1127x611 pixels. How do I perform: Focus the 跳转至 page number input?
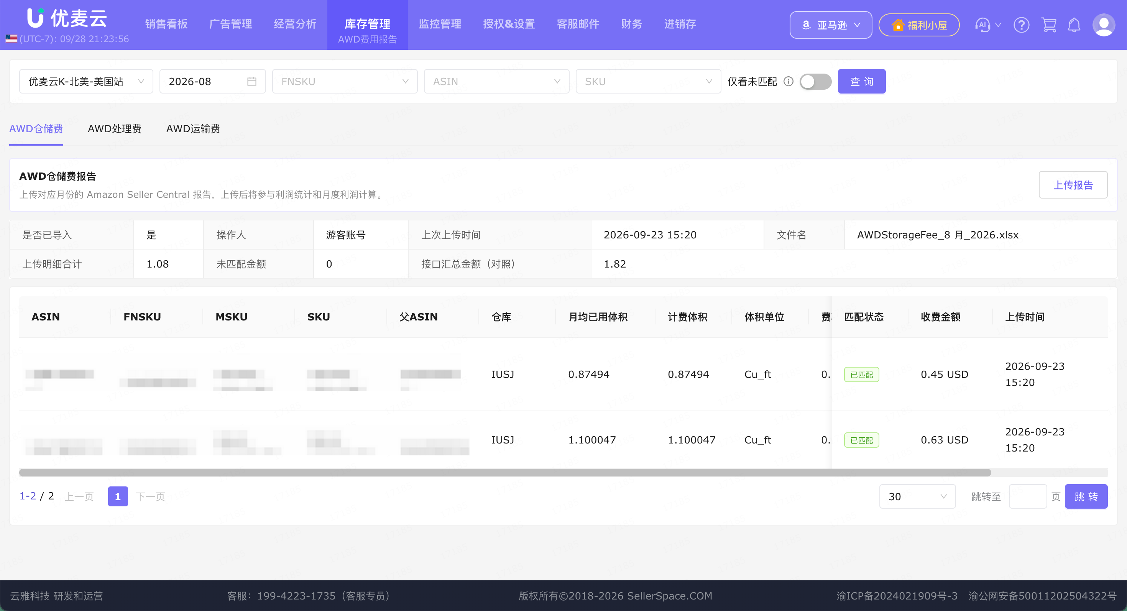[1028, 496]
